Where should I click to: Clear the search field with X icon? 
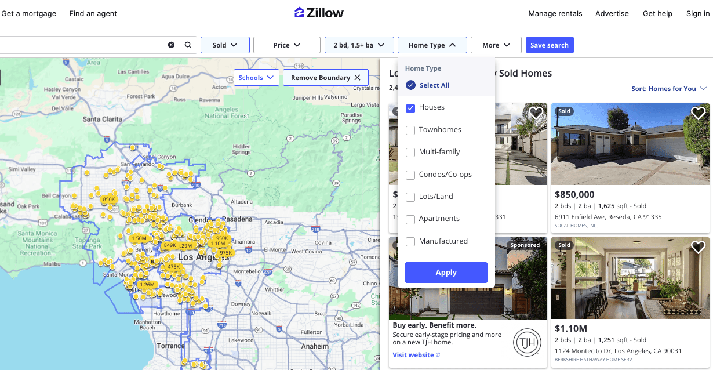pos(171,45)
